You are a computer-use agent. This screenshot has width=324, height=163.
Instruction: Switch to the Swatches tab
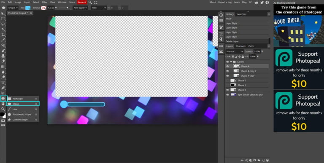(241, 14)
